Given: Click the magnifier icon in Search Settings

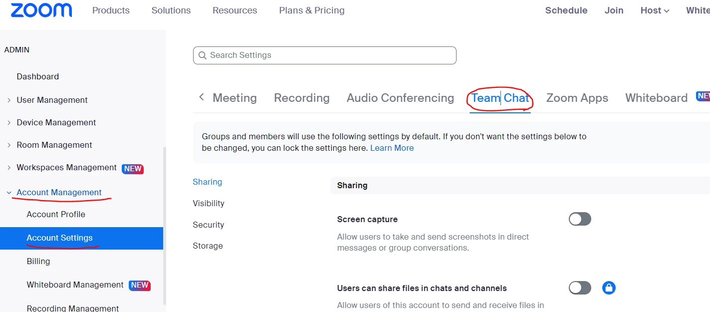Looking at the screenshot, I should coord(203,55).
